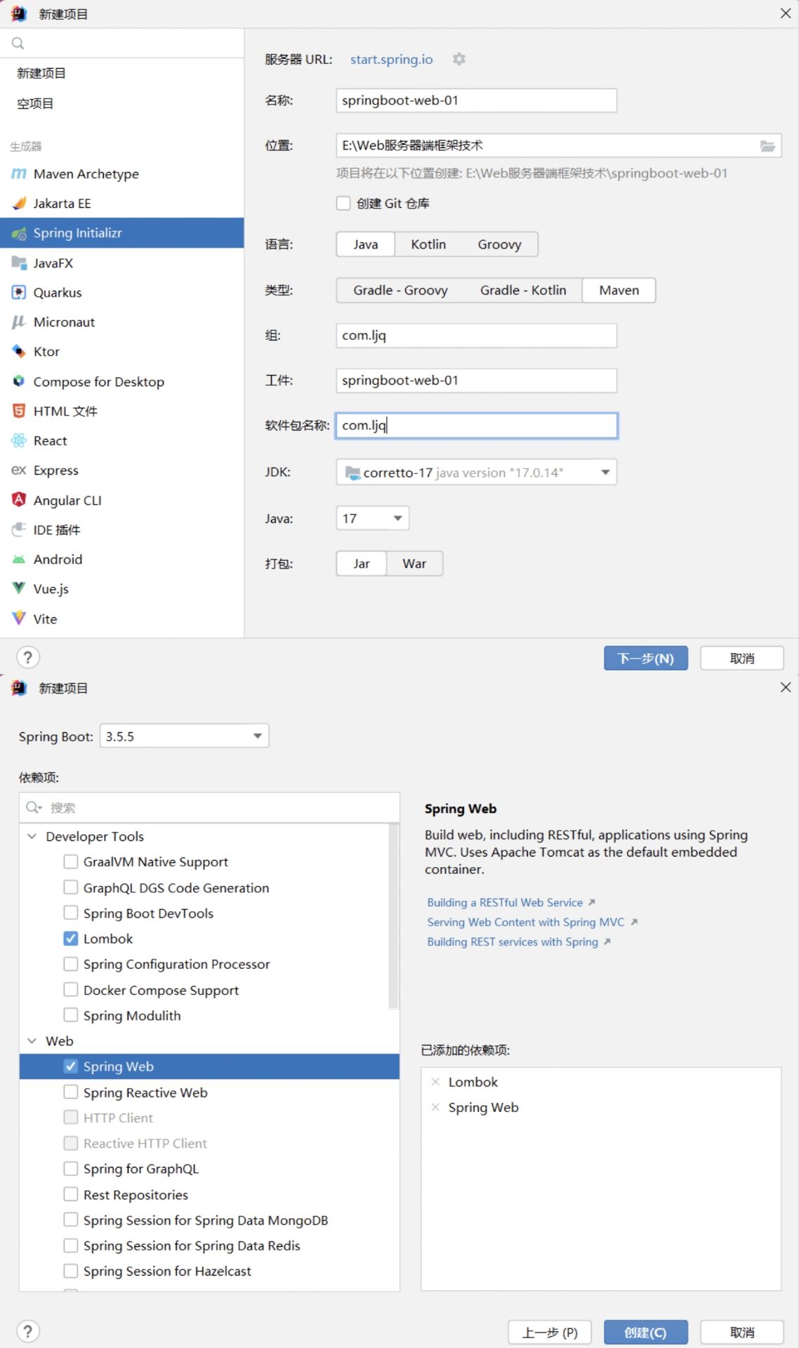Click the dependency search magnifier icon
The image size is (799, 1348).
33,807
